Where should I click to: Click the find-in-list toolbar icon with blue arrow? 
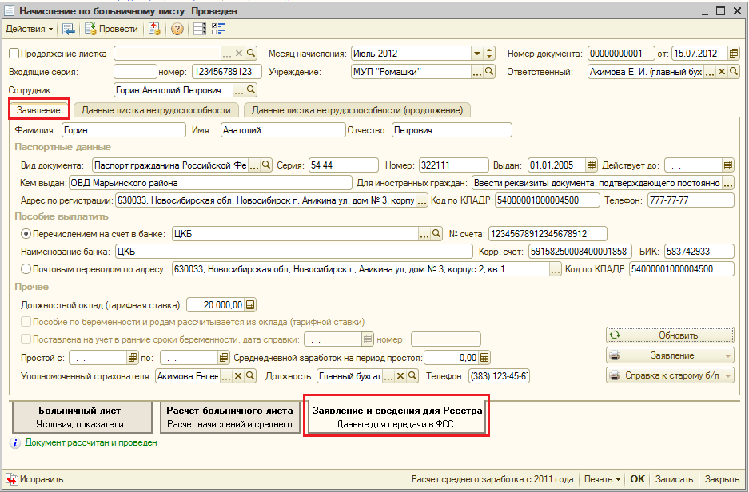(x=68, y=29)
